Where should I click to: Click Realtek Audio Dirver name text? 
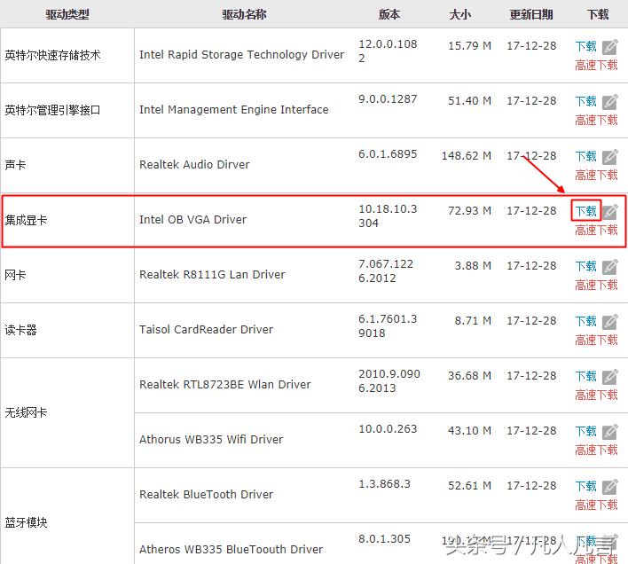click(x=194, y=164)
